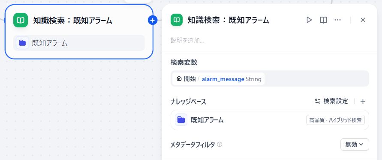382x160 pixels.
Task: Show メタデータフィルタ help tooltip icon
Action: pyautogui.click(x=220, y=145)
